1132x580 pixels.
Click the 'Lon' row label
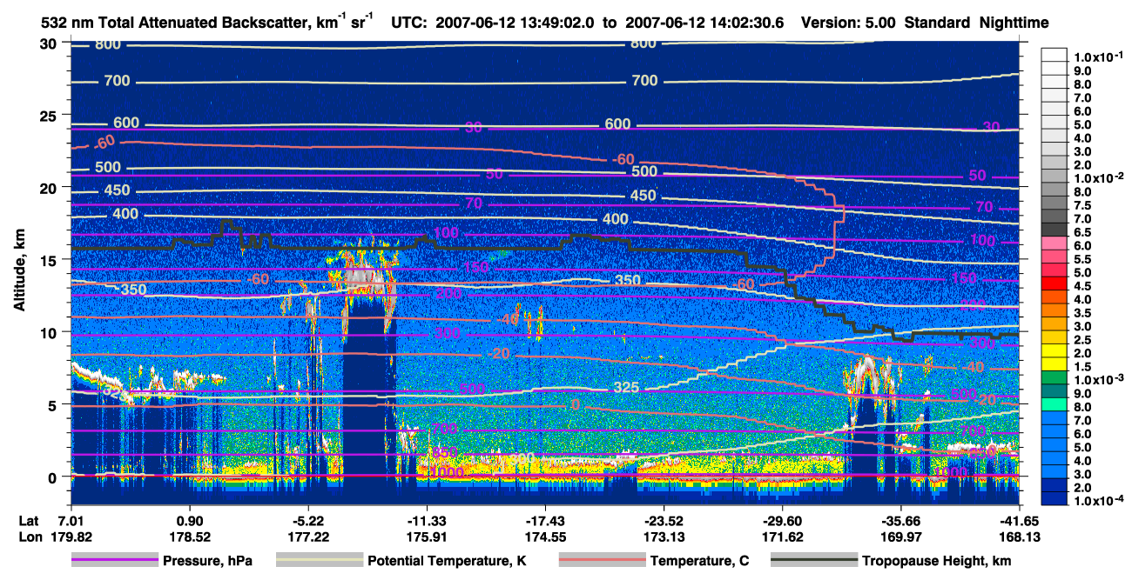tap(30, 537)
